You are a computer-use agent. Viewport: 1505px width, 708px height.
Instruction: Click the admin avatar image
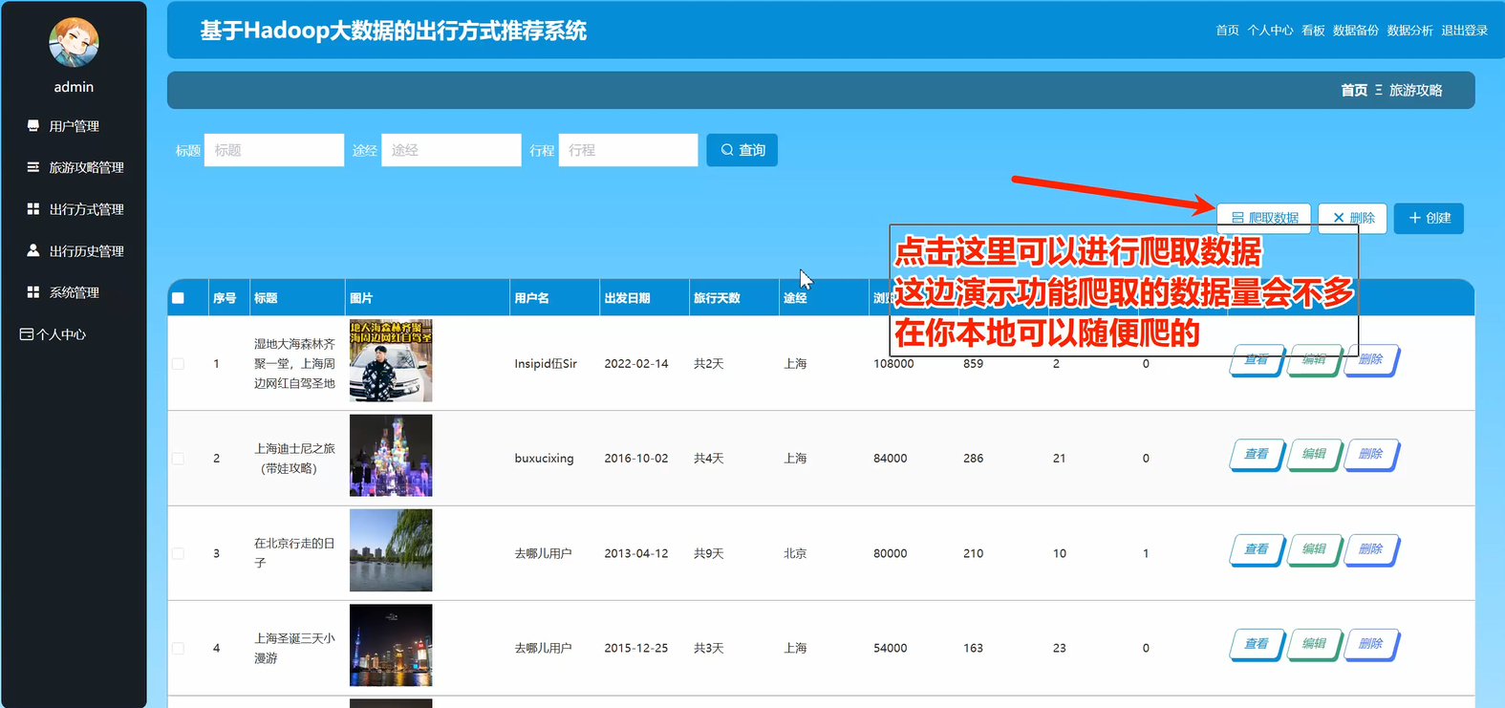[74, 42]
